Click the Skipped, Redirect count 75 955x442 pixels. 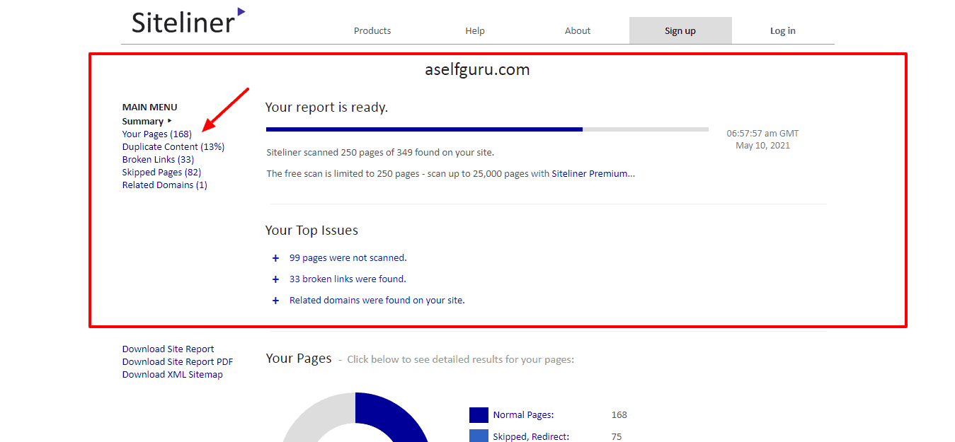[x=616, y=436]
